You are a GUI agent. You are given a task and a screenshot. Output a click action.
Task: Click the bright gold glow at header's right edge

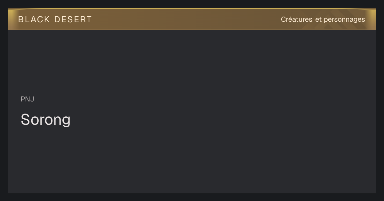click(372, 19)
